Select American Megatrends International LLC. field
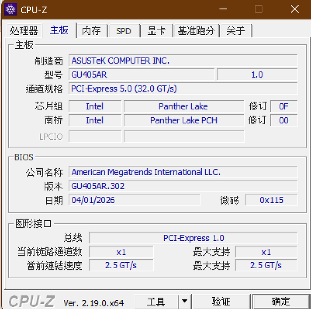The image size is (311, 309). click(183, 172)
